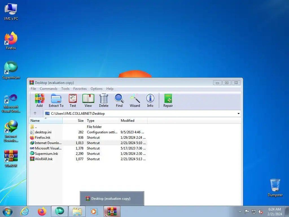Select the parent folder '..' row

click(x=88, y=127)
